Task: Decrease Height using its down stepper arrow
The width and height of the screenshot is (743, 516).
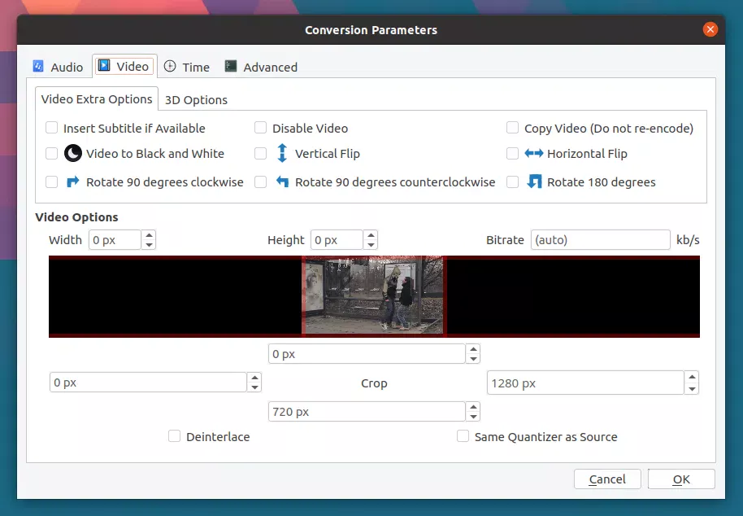Action: (x=371, y=244)
